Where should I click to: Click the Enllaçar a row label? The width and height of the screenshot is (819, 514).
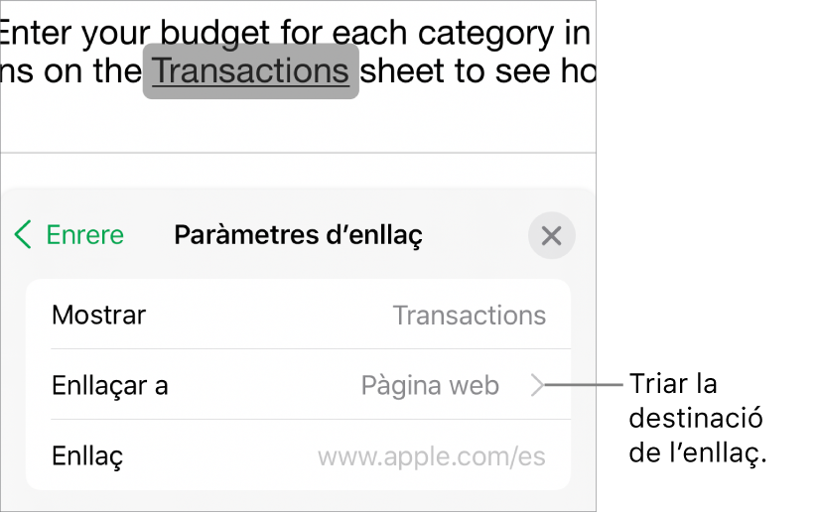click(110, 385)
